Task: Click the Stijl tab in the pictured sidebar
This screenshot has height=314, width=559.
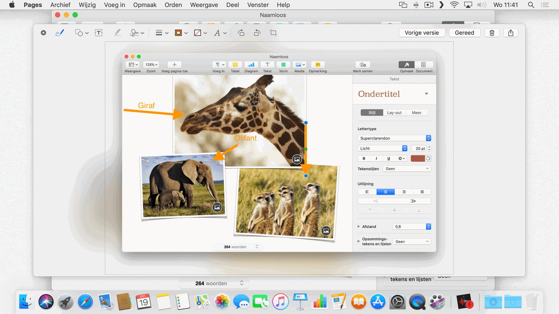Action: 372,113
